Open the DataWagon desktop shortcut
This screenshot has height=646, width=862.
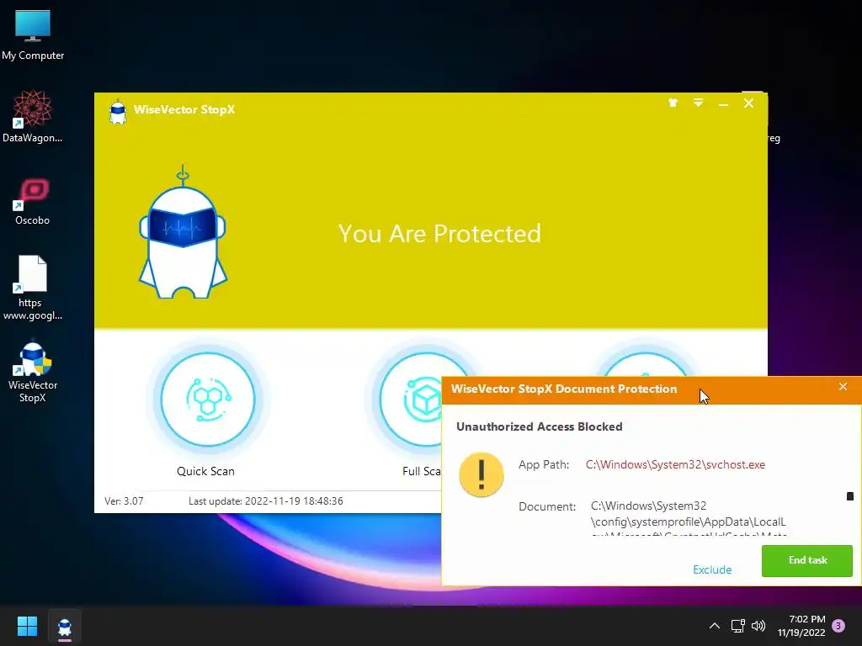coord(33,117)
